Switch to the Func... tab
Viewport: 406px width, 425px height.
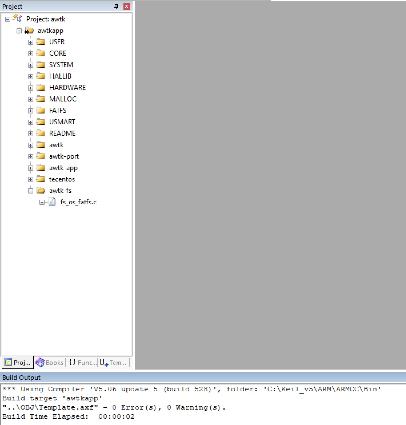[83, 362]
